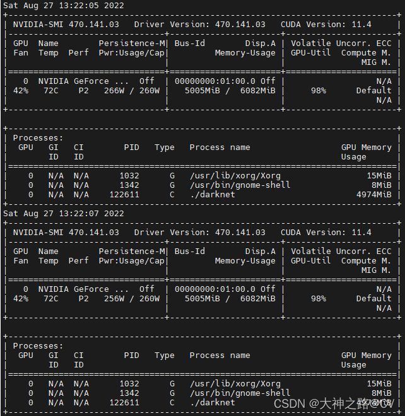This screenshot has height=416, width=405.
Task: Click CUDA Version: 11.4 in the 13:22:05 output
Action: pos(326,25)
